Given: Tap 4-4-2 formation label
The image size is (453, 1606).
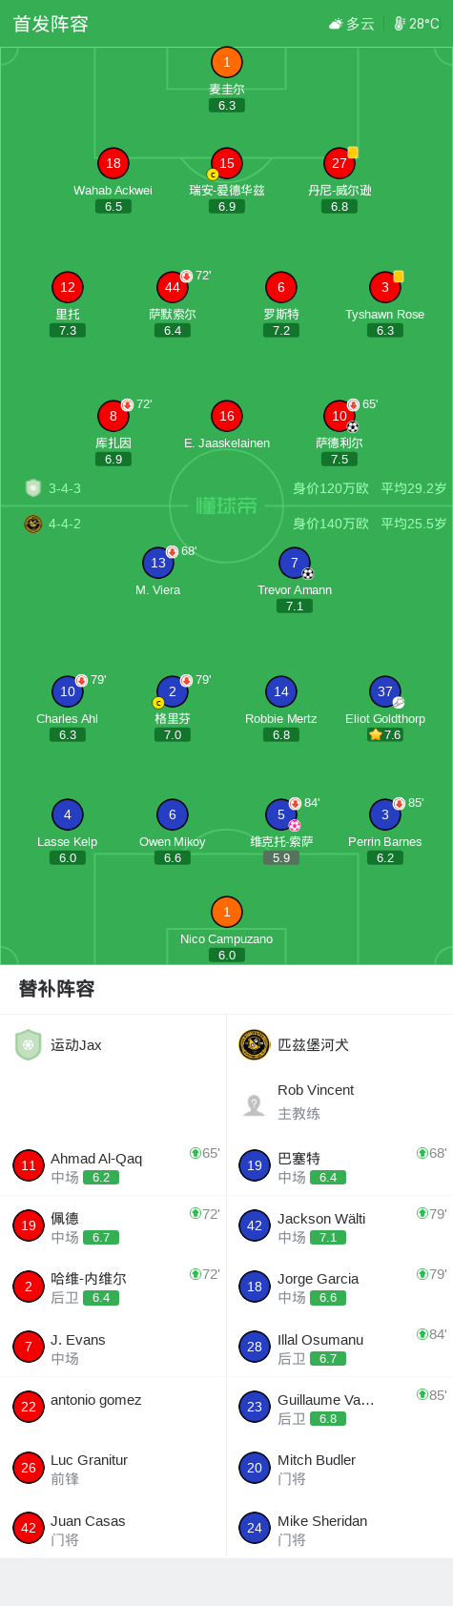Looking at the screenshot, I should [x=65, y=524].
